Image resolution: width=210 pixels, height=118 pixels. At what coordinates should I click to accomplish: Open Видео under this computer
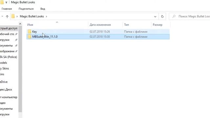[3, 103]
